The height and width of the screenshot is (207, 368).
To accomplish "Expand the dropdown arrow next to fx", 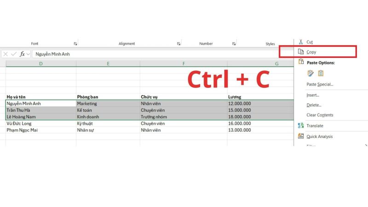I will point(28,54).
